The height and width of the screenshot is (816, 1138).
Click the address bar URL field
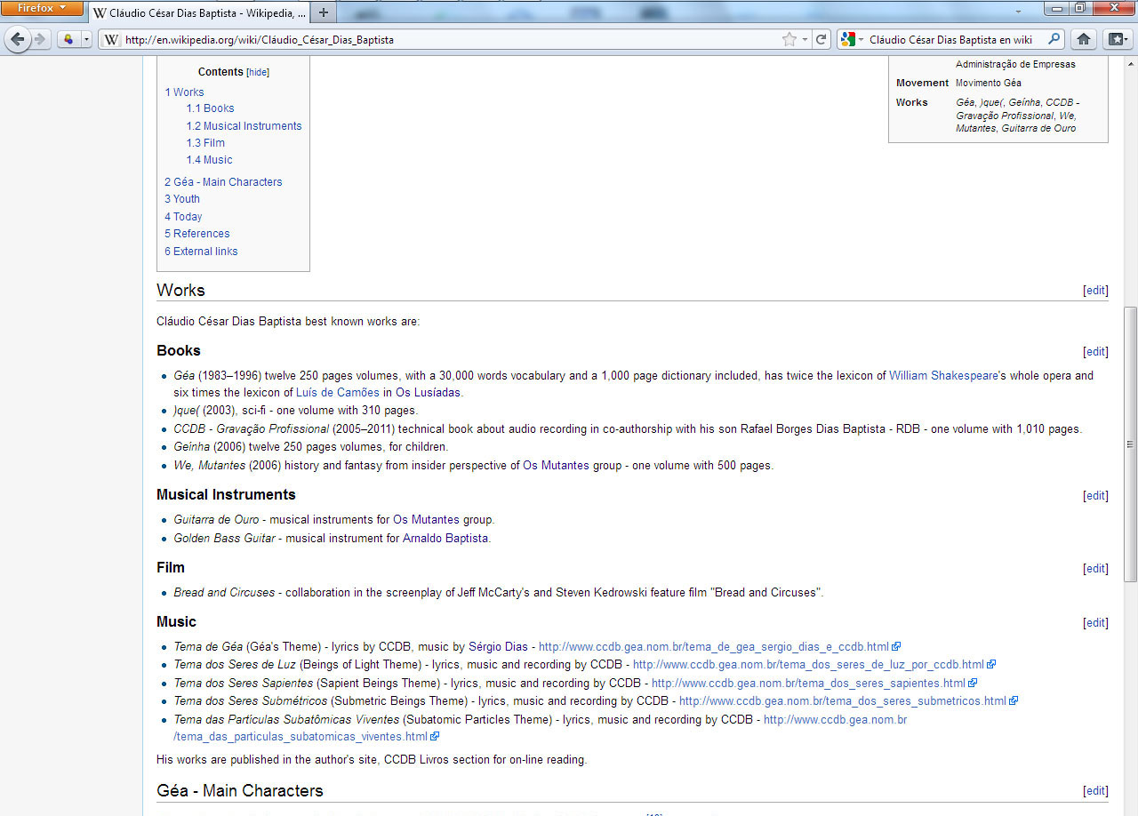pyautogui.click(x=445, y=39)
